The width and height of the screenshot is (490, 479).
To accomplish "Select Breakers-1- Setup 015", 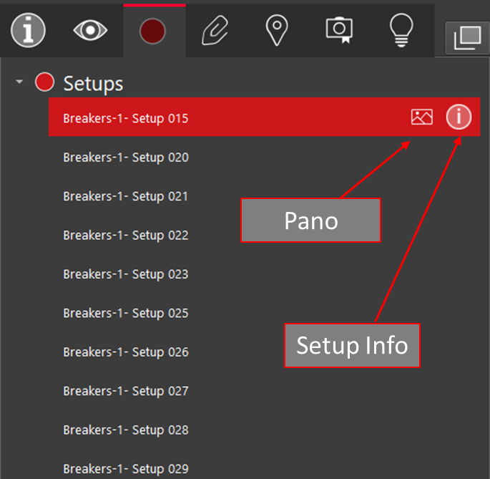I will click(126, 118).
